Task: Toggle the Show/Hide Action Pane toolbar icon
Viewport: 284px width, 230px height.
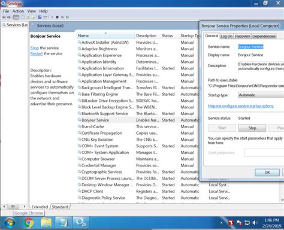Action: [46, 17]
